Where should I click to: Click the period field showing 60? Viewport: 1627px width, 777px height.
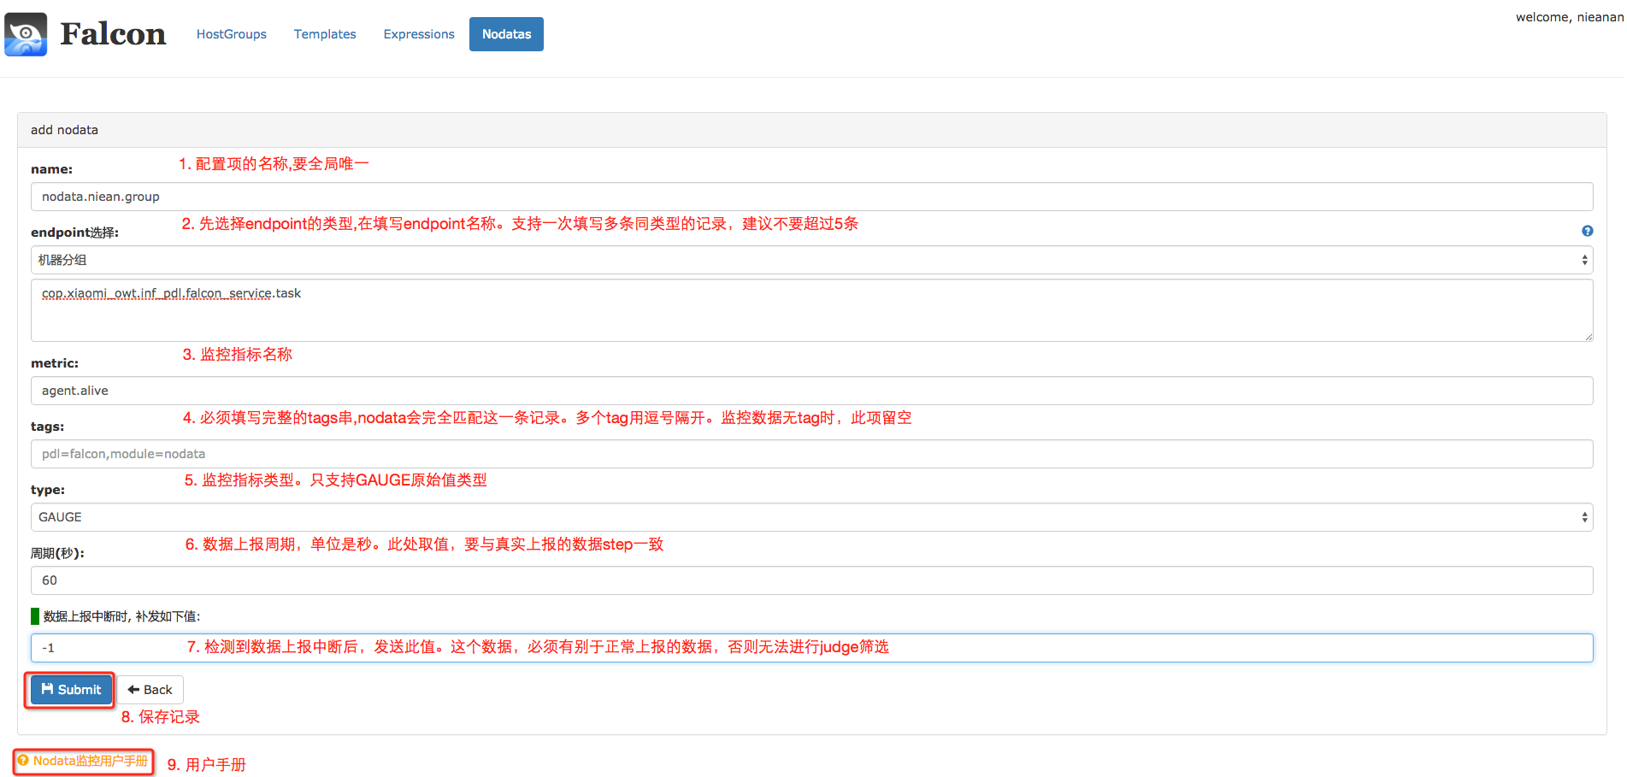(x=811, y=580)
